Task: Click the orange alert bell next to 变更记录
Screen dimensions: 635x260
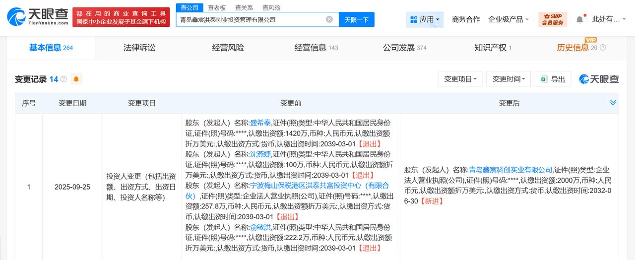Action: pos(76,79)
